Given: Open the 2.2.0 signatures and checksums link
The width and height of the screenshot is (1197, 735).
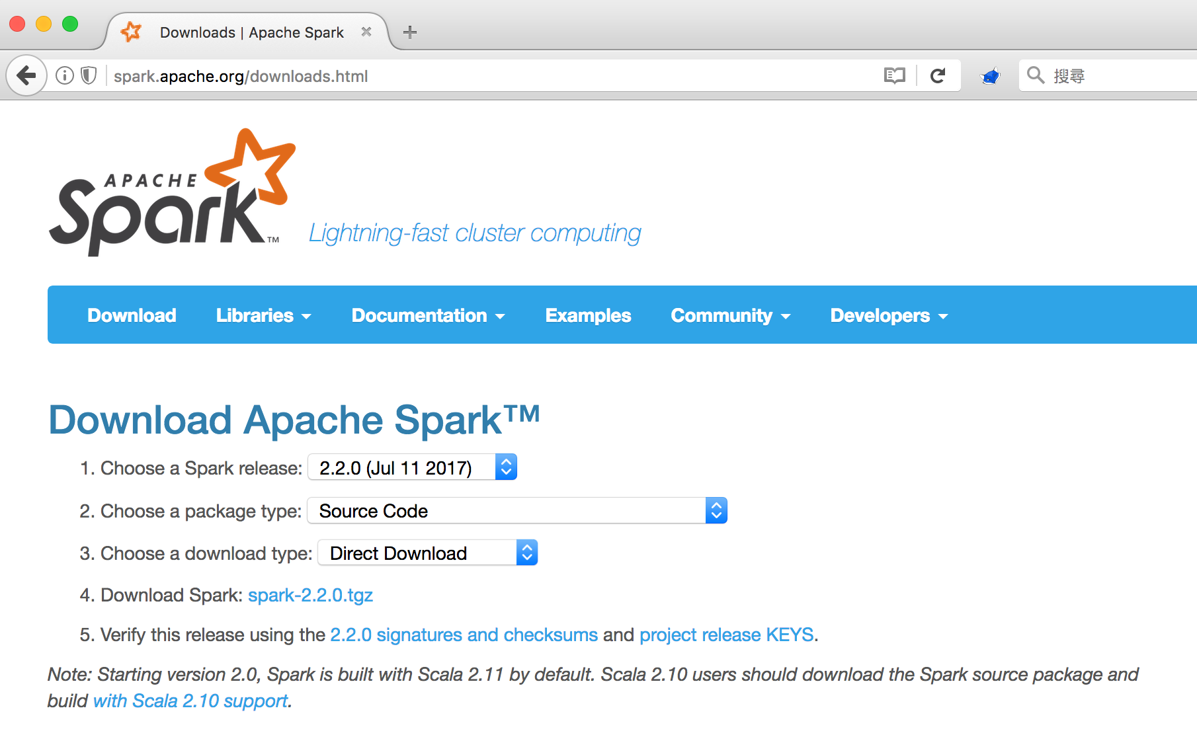Looking at the screenshot, I should (463, 635).
